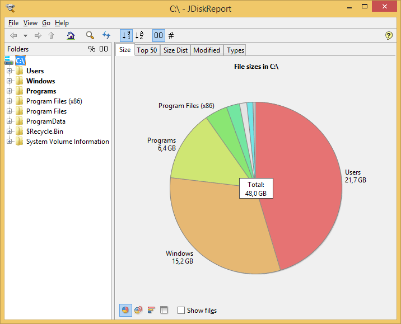Select ProgramData in the tree
Screen dimensions: 401x324
46,121
